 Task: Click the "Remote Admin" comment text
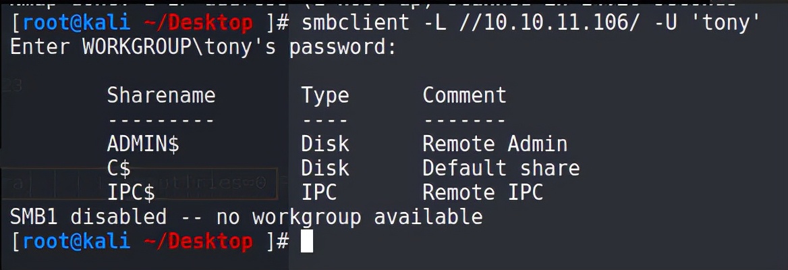click(495, 144)
